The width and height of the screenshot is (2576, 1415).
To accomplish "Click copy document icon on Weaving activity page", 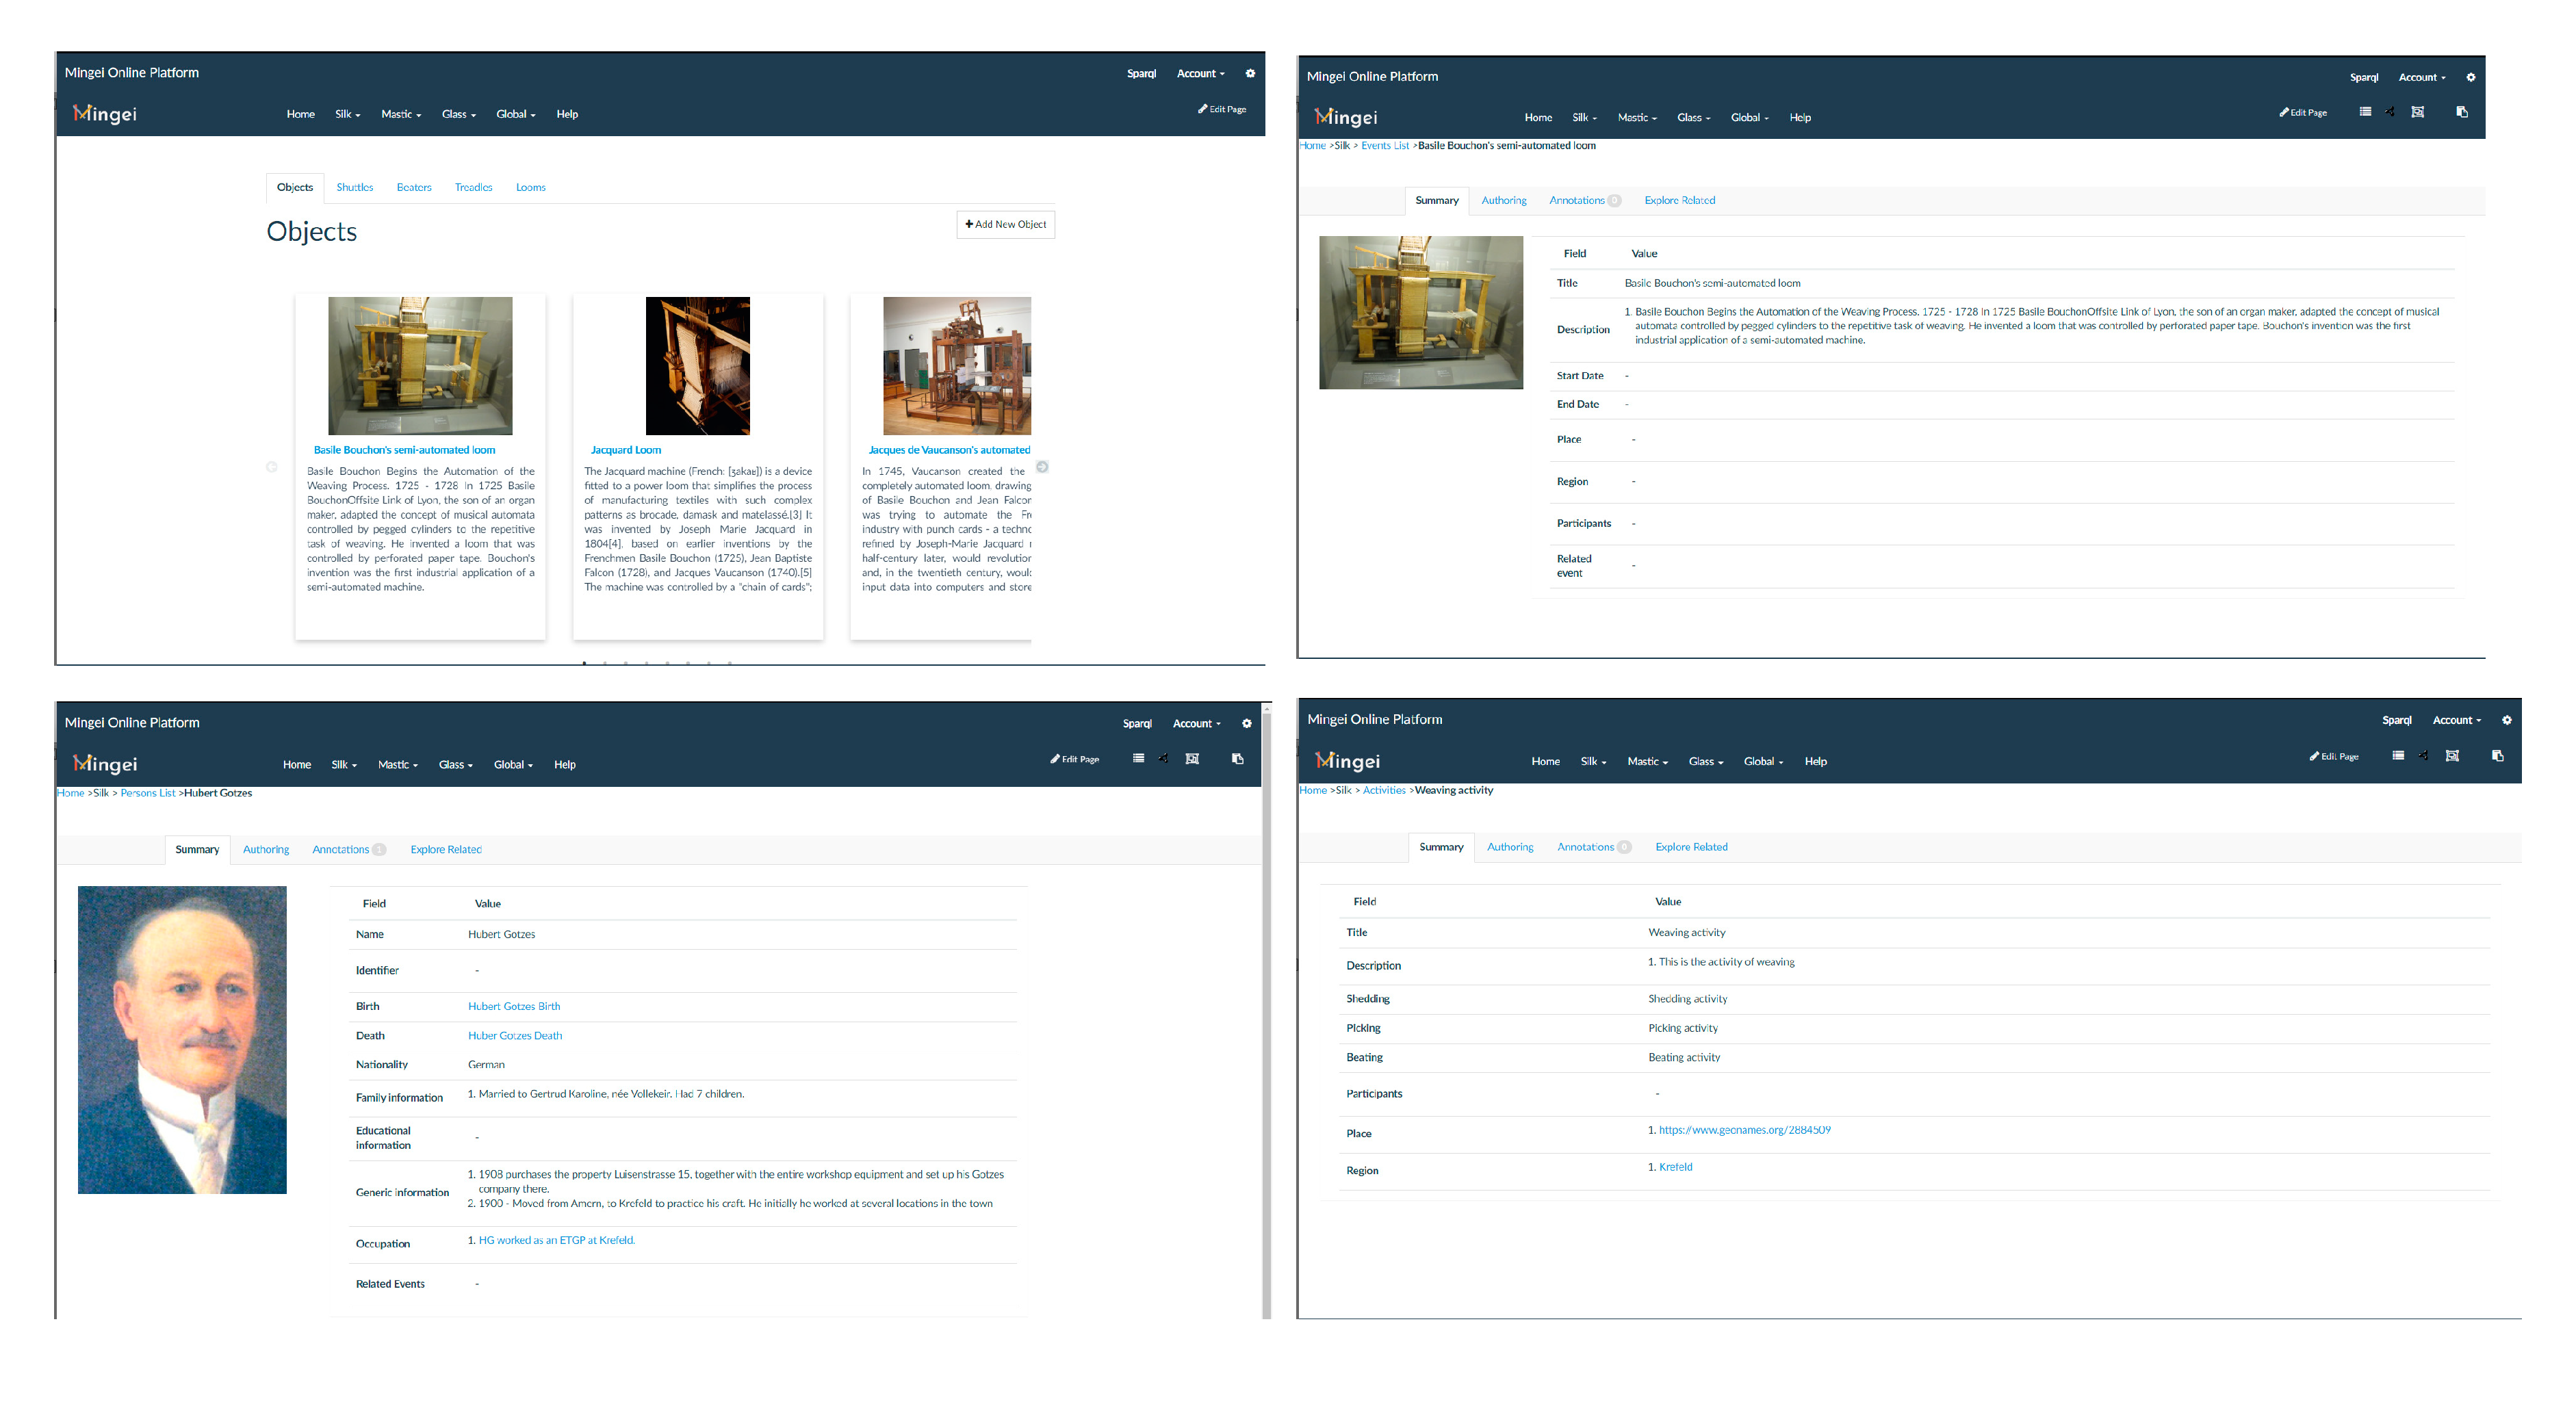I will [2497, 755].
